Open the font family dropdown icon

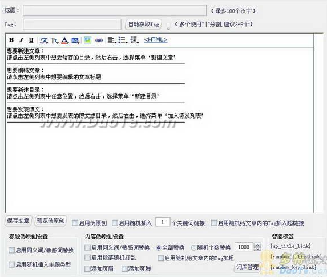[44, 40]
